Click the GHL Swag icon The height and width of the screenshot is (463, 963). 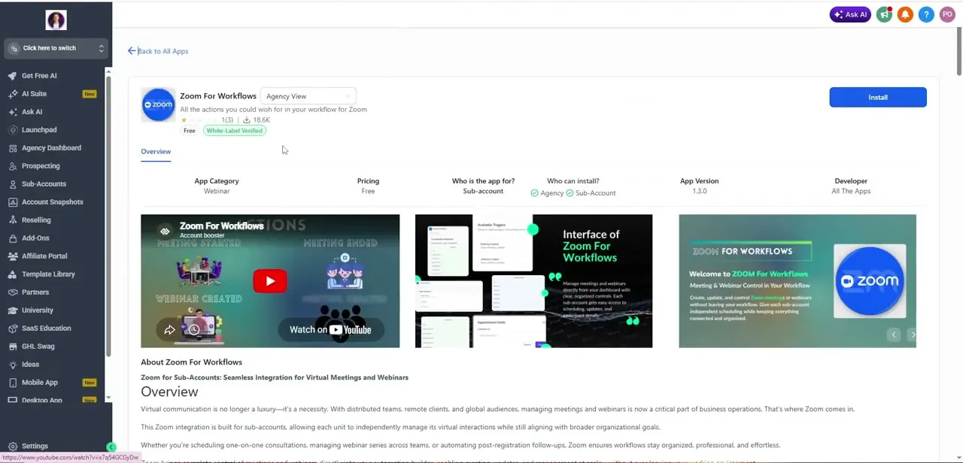tap(13, 346)
